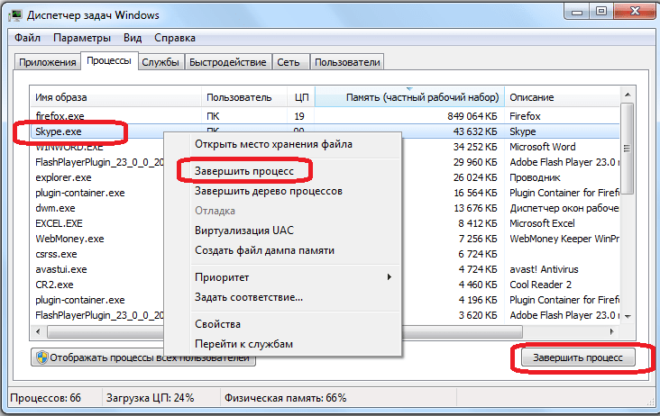Select the WebMoney.exe process

click(x=69, y=239)
